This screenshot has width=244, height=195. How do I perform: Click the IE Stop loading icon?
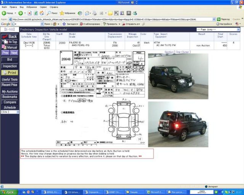tap(29, 13)
